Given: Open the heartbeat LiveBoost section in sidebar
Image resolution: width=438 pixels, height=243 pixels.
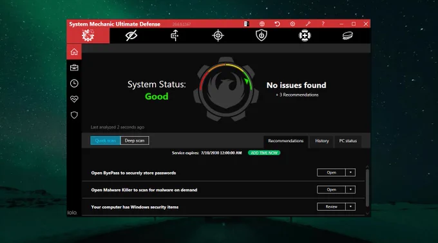Looking at the screenshot, I should click(74, 99).
